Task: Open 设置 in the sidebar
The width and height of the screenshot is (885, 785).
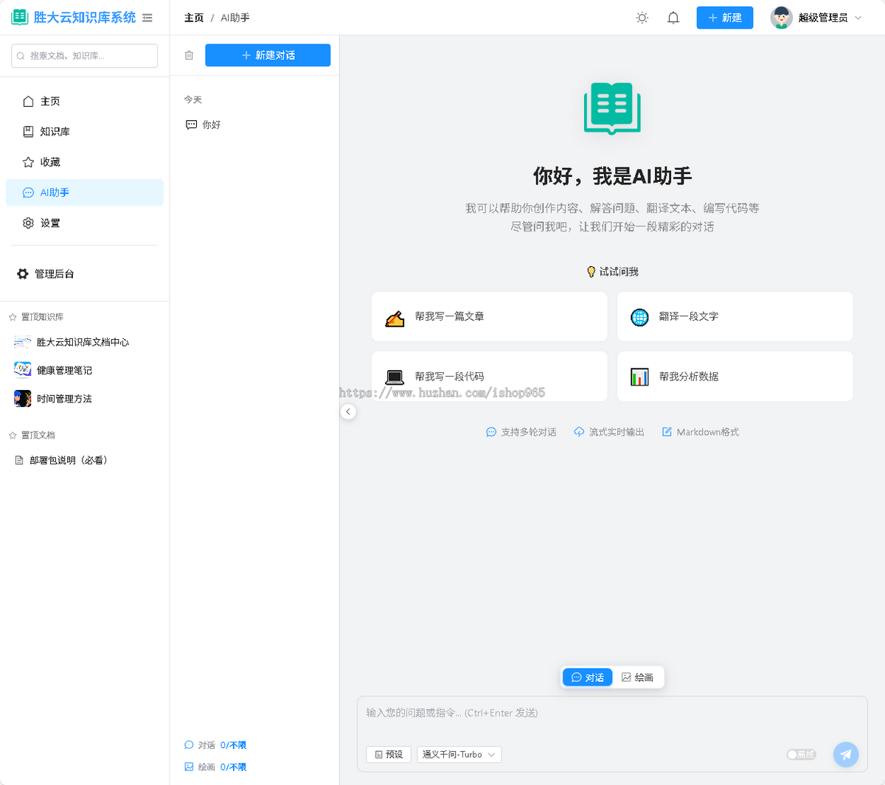Action: tap(84, 223)
